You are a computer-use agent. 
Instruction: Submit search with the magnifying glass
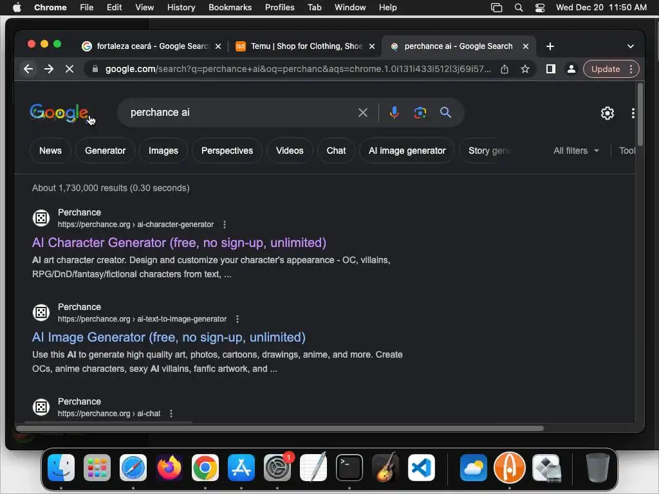[x=445, y=113]
